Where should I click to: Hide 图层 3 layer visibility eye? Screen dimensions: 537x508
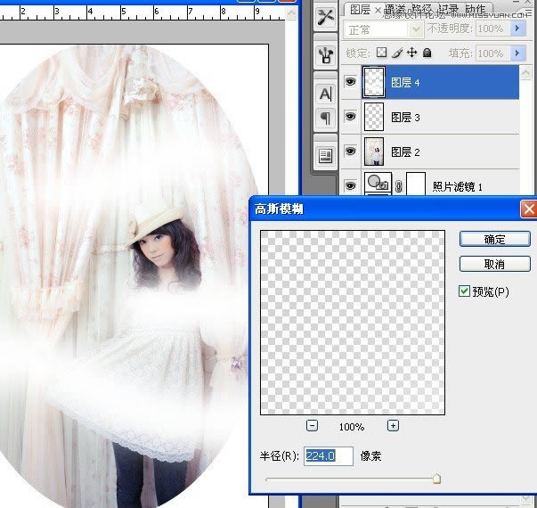350,116
